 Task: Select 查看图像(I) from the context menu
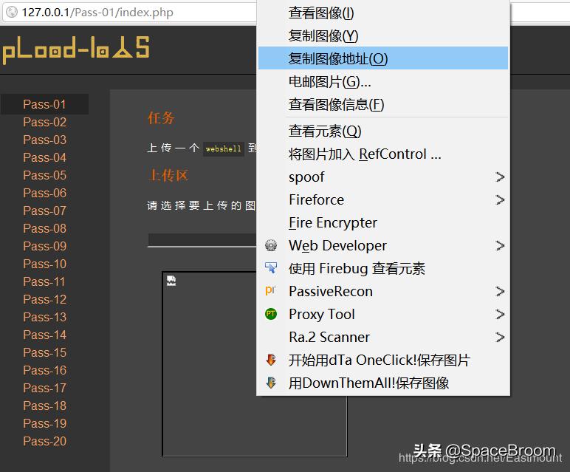coord(383,13)
